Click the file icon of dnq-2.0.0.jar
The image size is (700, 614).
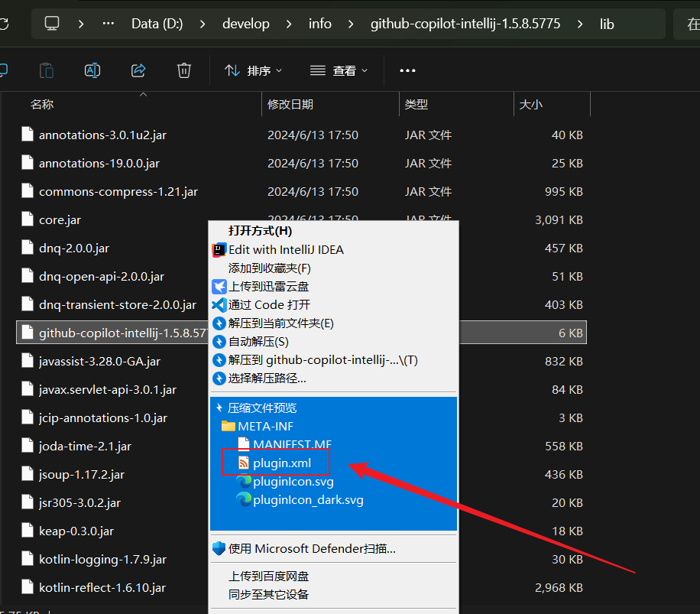pos(28,248)
